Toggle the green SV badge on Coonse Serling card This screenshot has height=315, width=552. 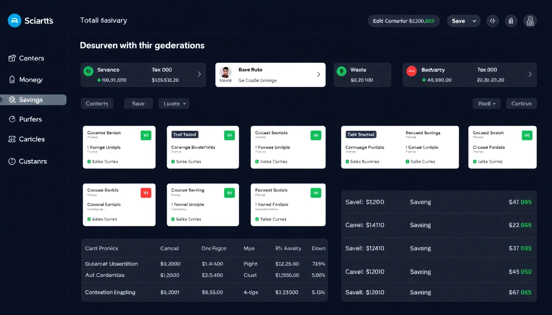pyautogui.click(x=229, y=192)
